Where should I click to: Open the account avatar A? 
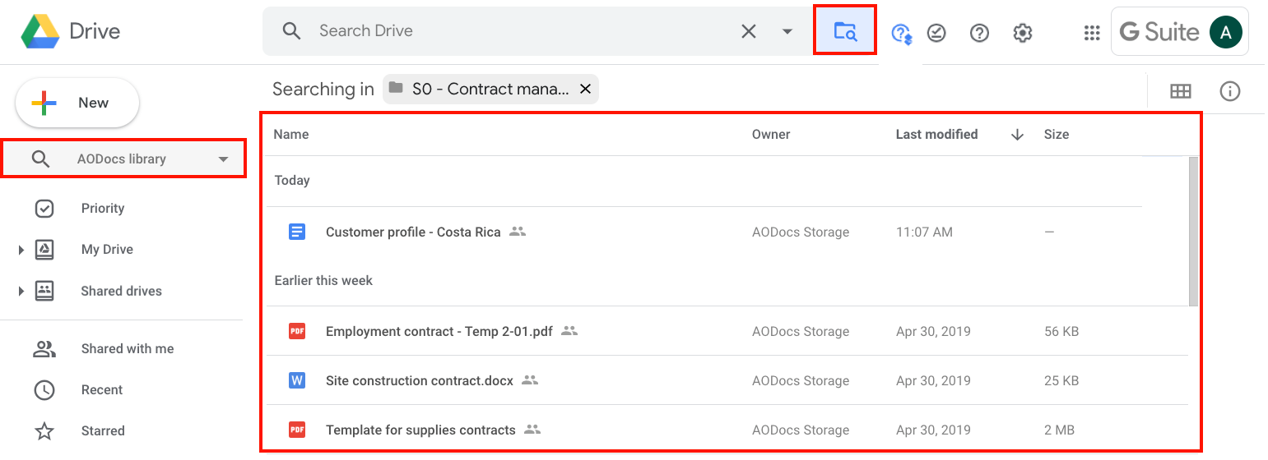[1226, 32]
